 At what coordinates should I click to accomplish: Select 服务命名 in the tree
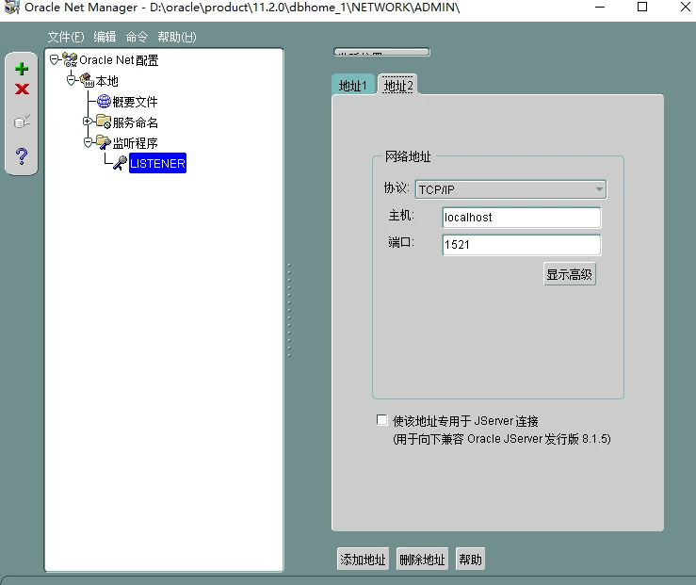point(135,122)
